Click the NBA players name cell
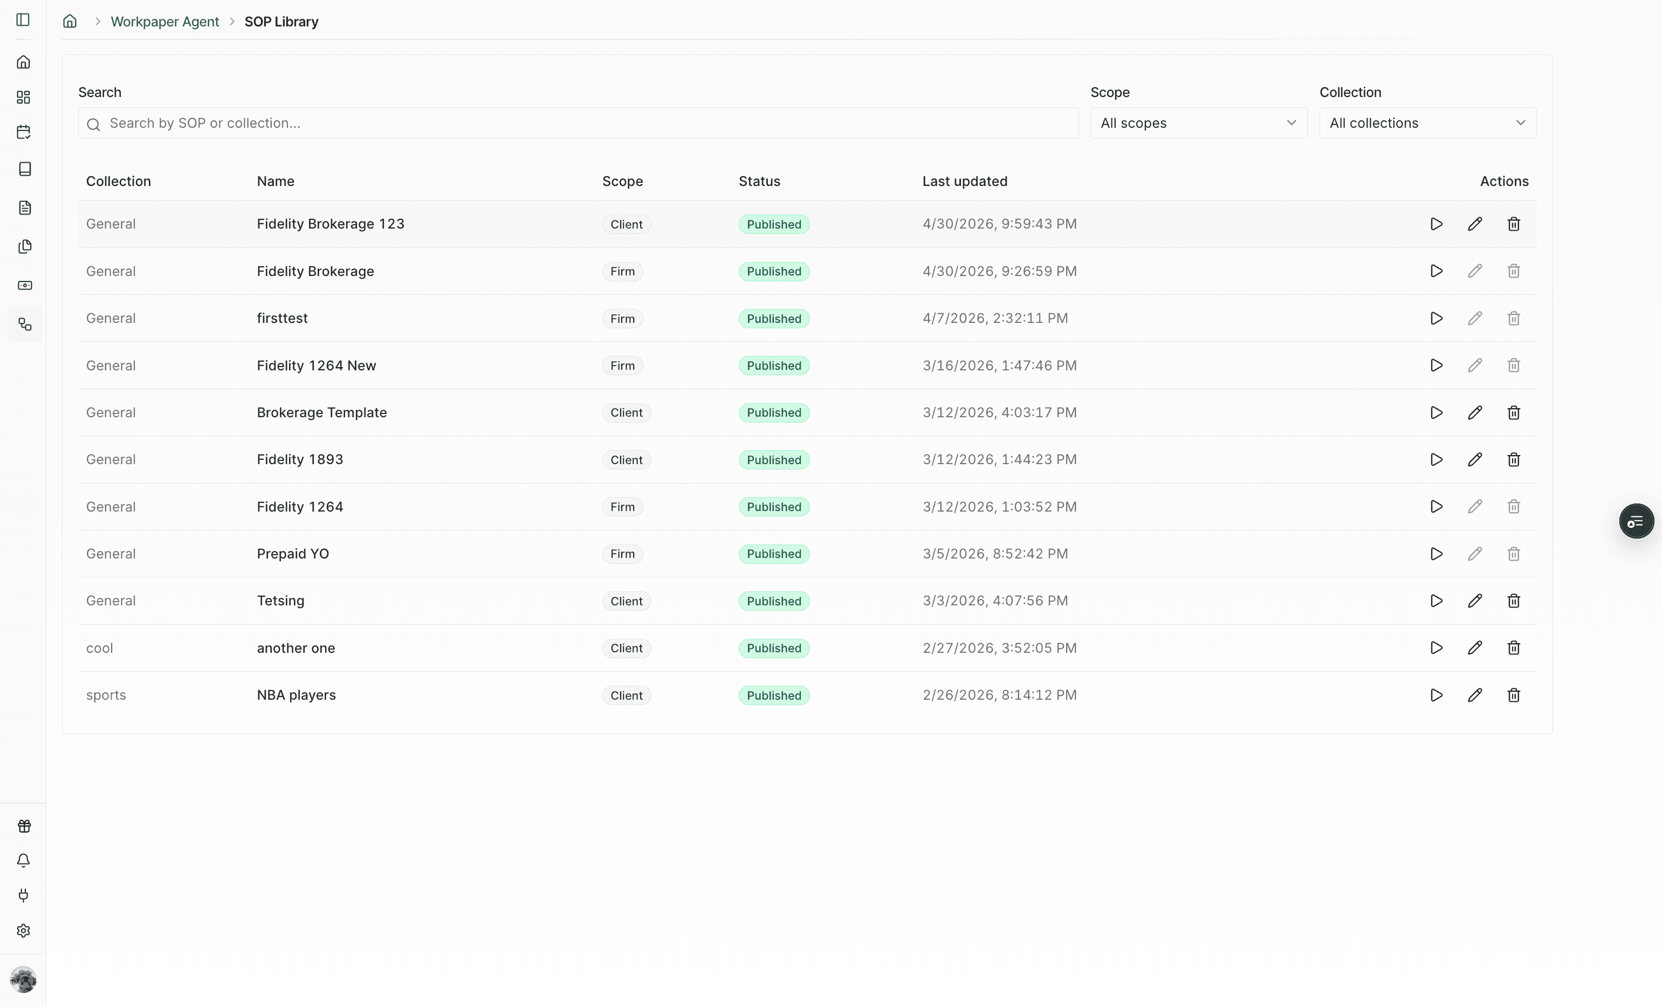 pos(296,695)
